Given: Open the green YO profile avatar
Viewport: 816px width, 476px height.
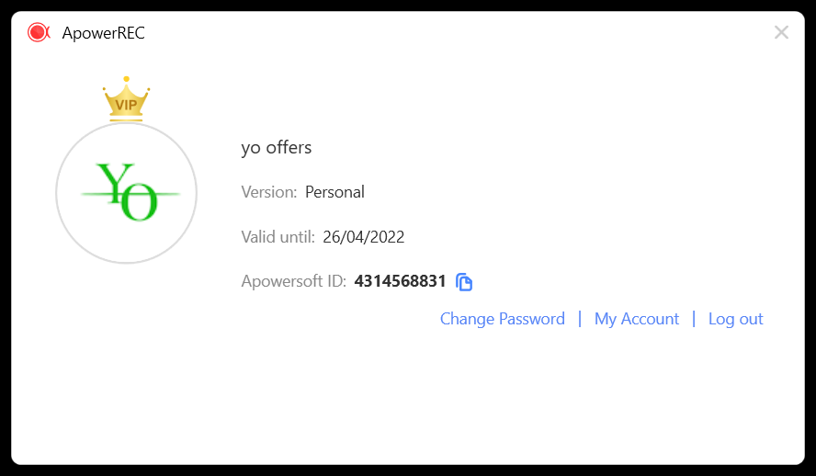Looking at the screenshot, I should [x=127, y=193].
